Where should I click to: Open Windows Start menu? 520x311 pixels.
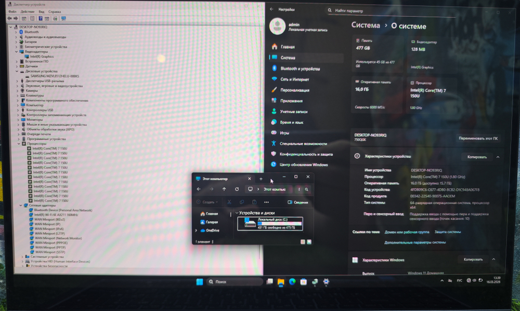click(200, 282)
